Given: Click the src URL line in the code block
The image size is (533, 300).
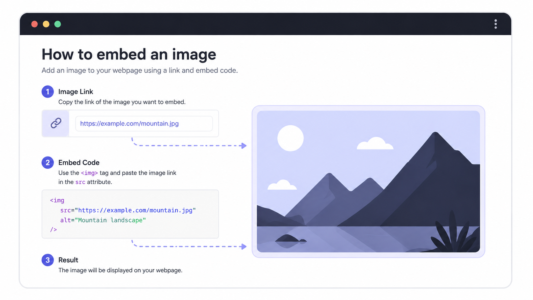Looking at the screenshot, I should tap(128, 210).
